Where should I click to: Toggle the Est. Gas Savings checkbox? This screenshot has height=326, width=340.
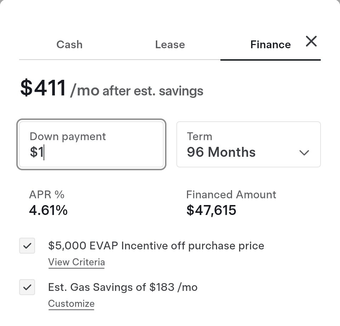tap(27, 287)
